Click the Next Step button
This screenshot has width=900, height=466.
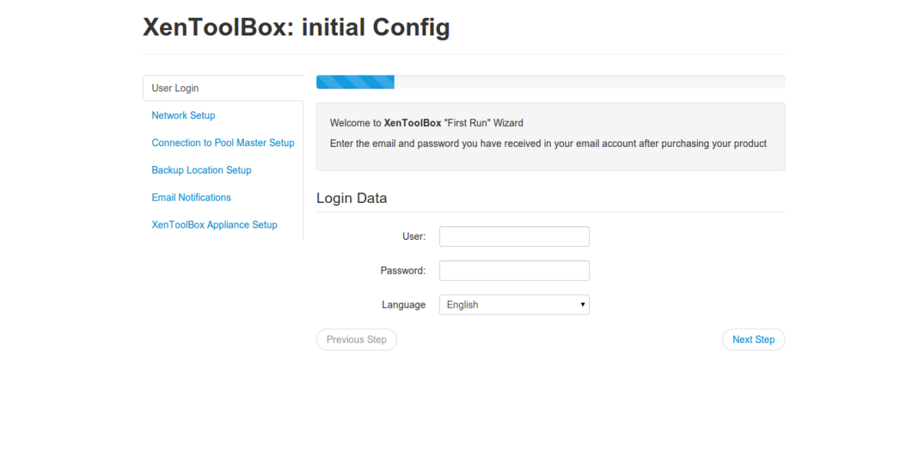(x=753, y=340)
